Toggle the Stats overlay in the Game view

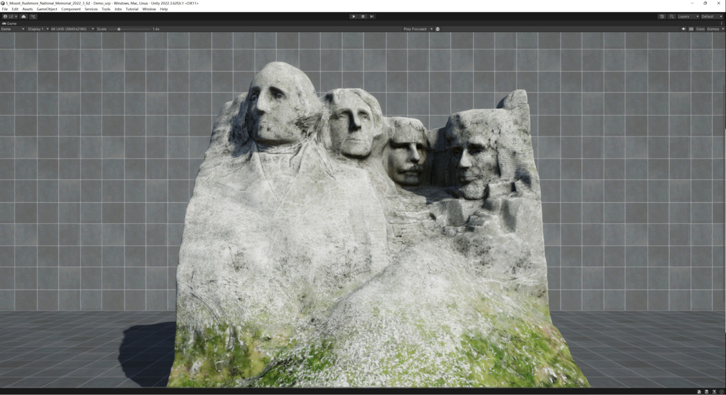coord(701,28)
